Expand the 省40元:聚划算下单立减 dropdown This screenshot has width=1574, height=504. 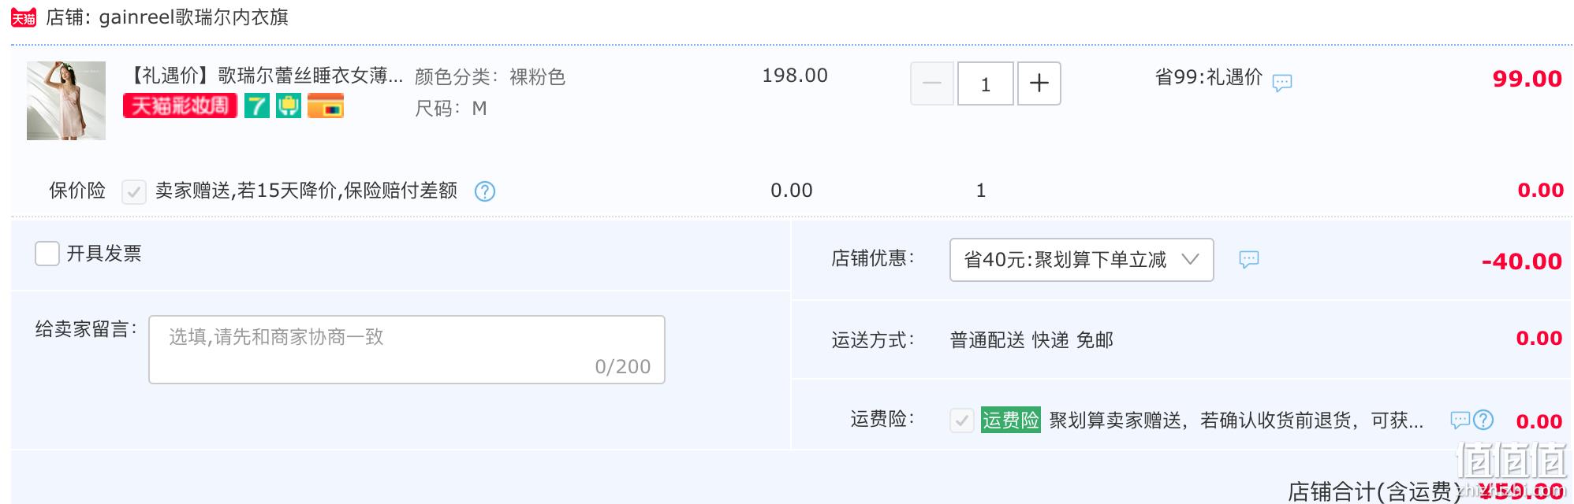[x=1081, y=260]
